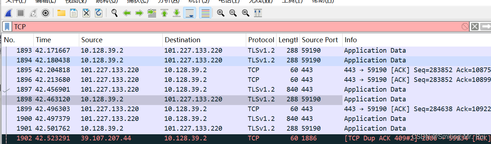This screenshot has height=144, width=491.
Task: Open capture options gear icon
Action: coord(45,13)
